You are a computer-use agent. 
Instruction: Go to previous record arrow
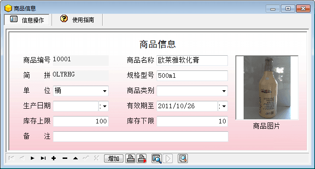22,158
